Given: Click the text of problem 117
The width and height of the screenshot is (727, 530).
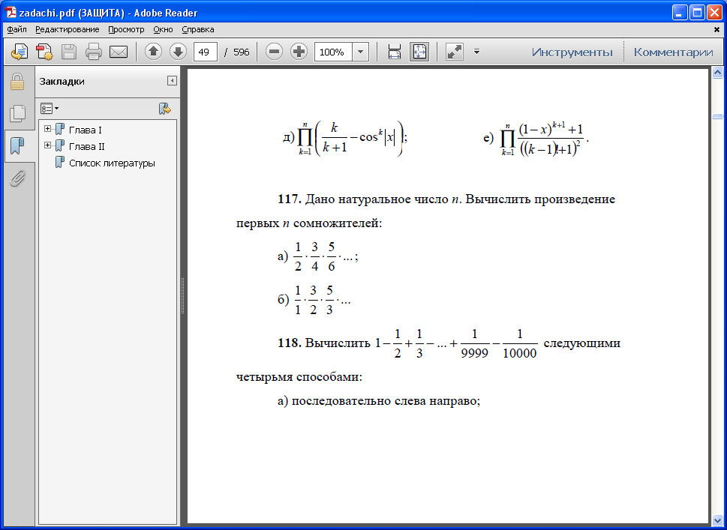Looking at the screenshot, I should pyautogui.click(x=425, y=211).
